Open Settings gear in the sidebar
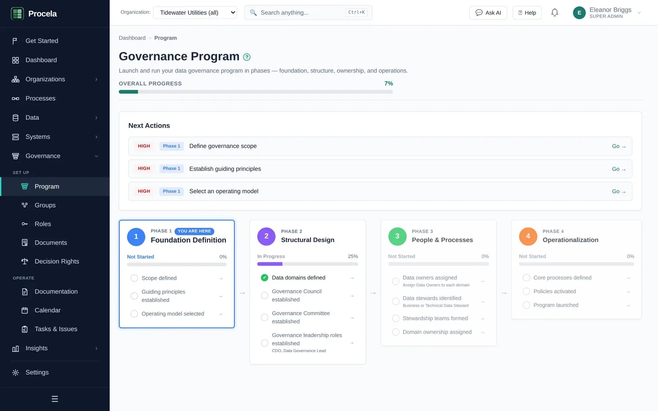 15,373
